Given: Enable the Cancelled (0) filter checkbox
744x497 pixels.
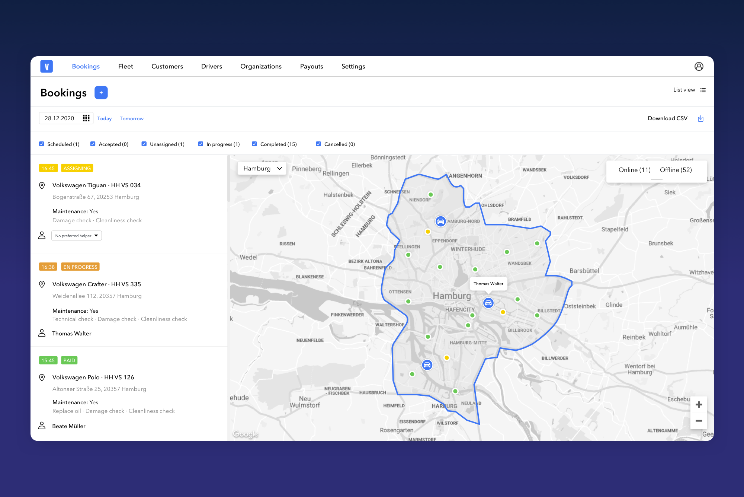Looking at the screenshot, I should (318, 143).
